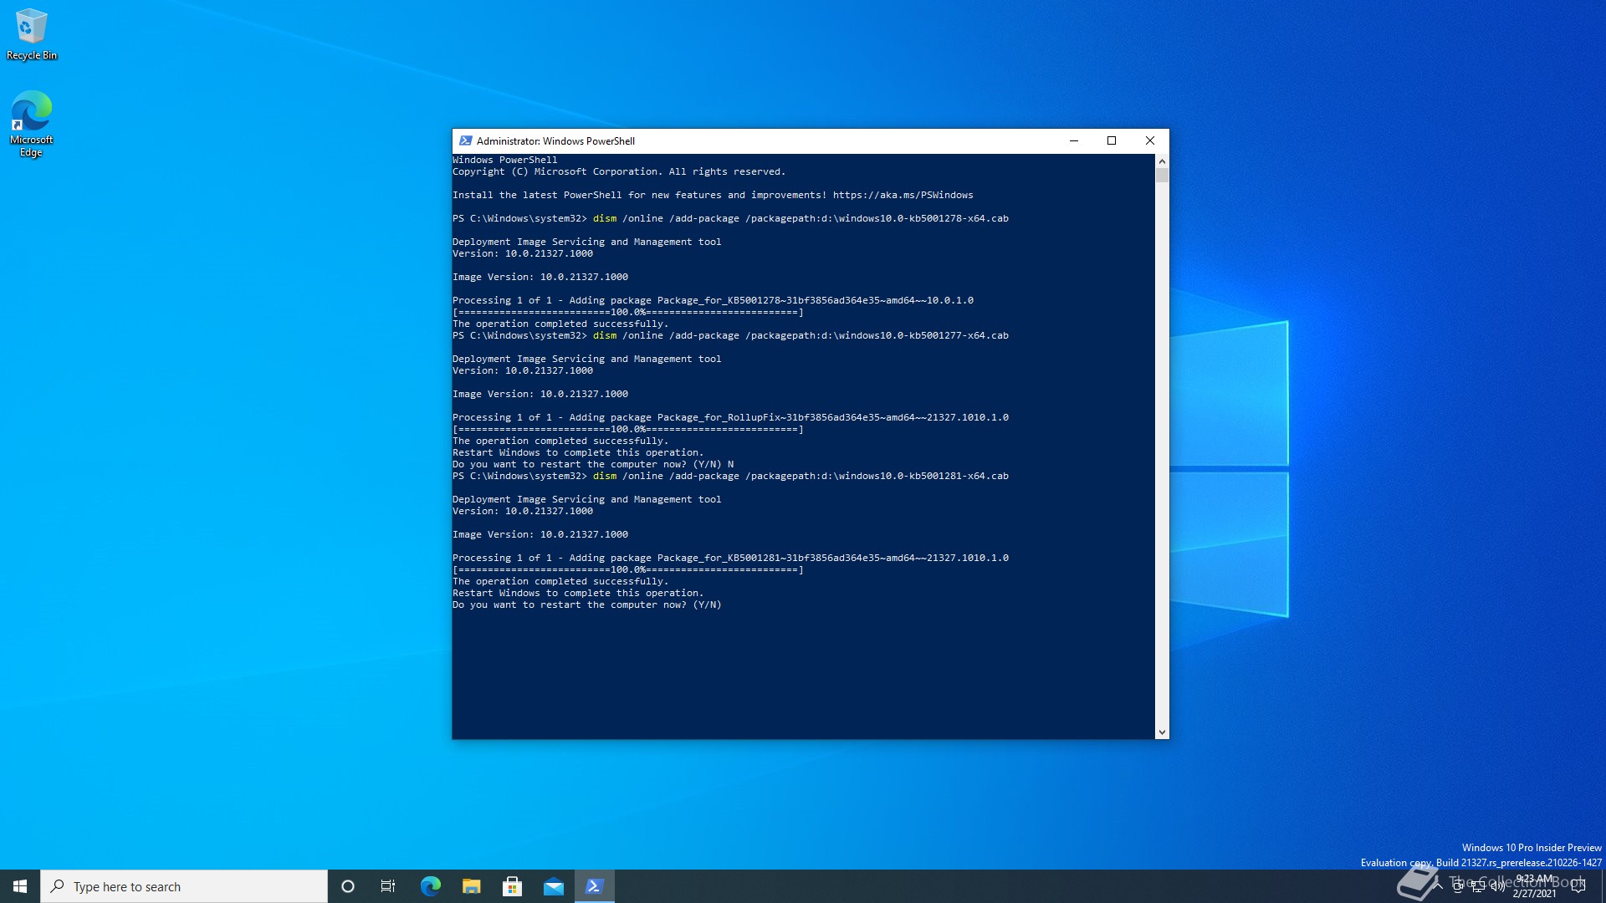
Task: Minimize the PowerShell window
Action: tap(1073, 140)
